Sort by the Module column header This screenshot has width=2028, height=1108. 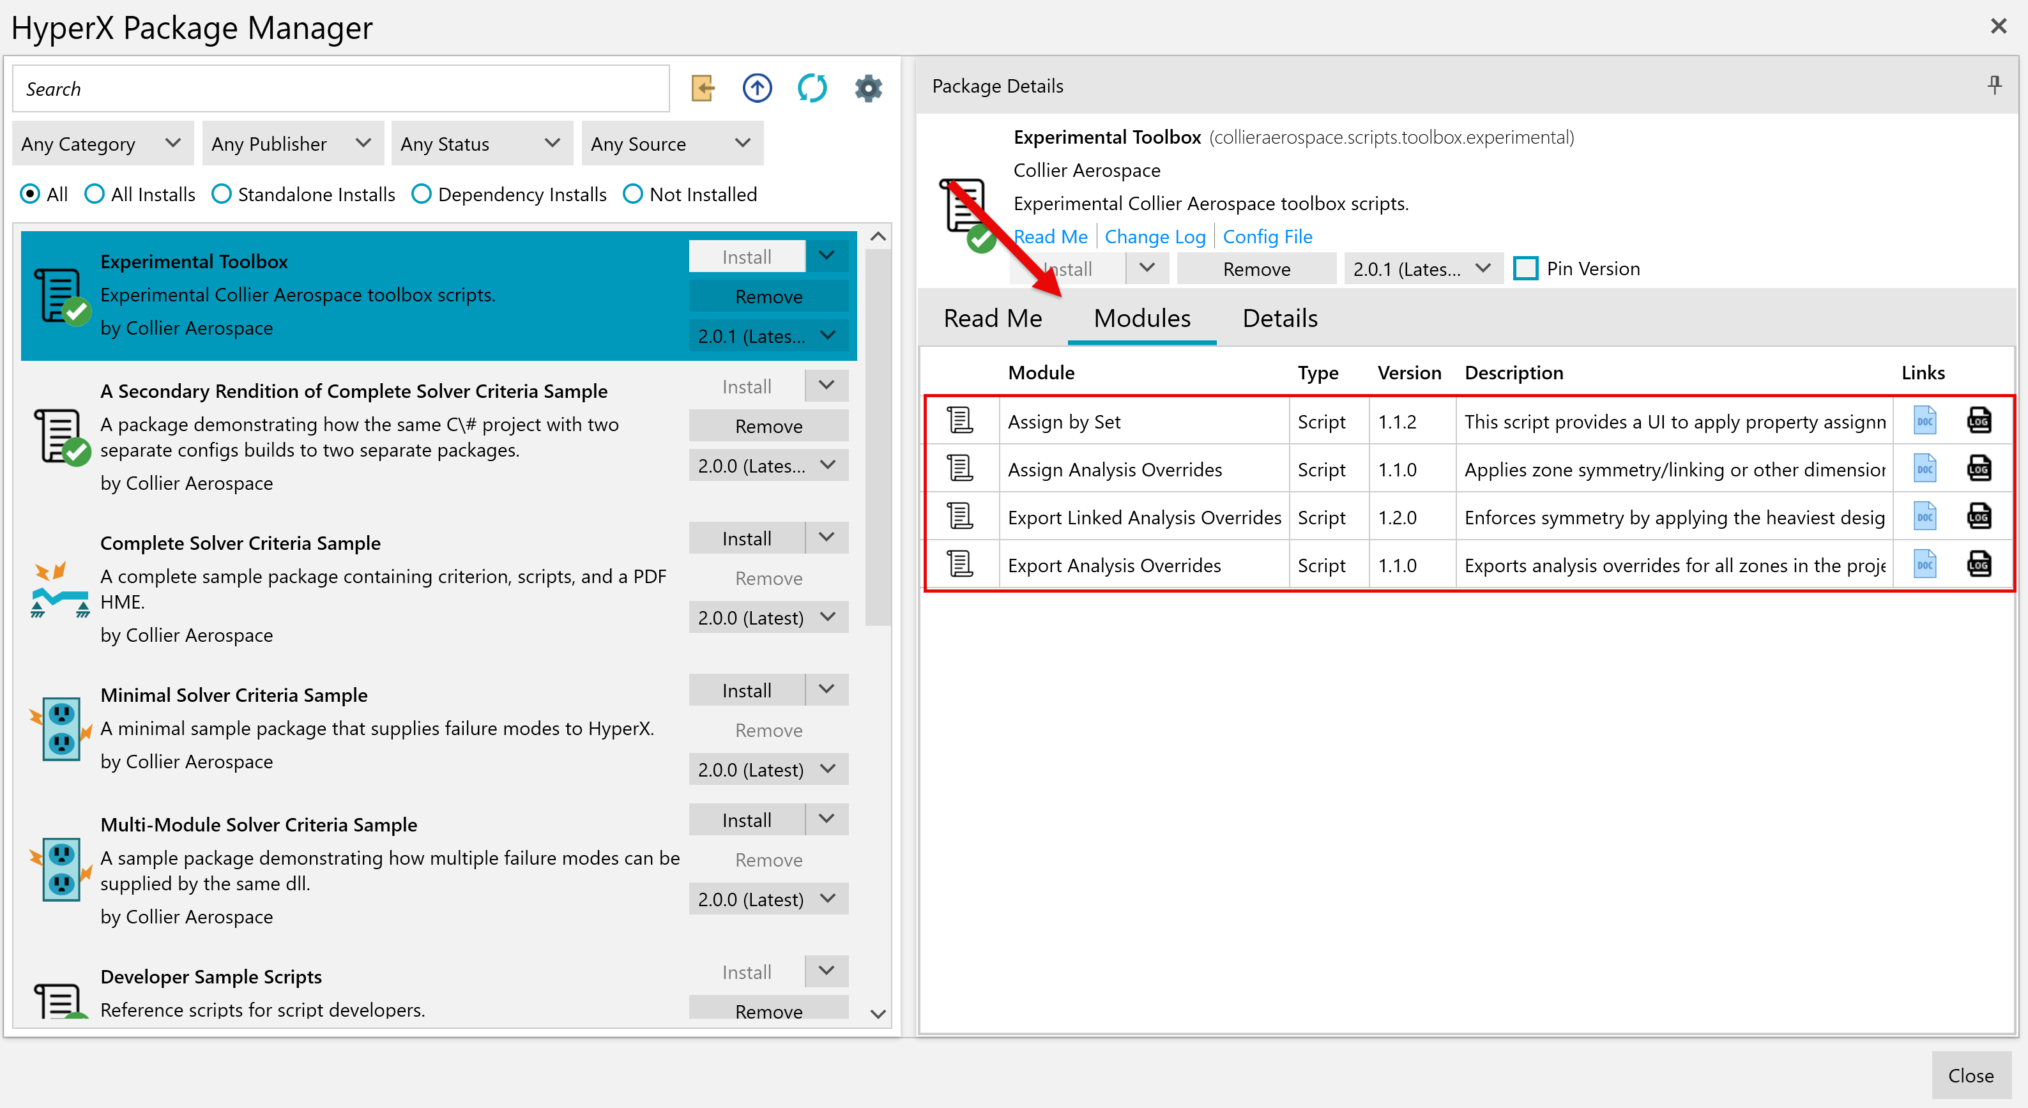point(1041,372)
